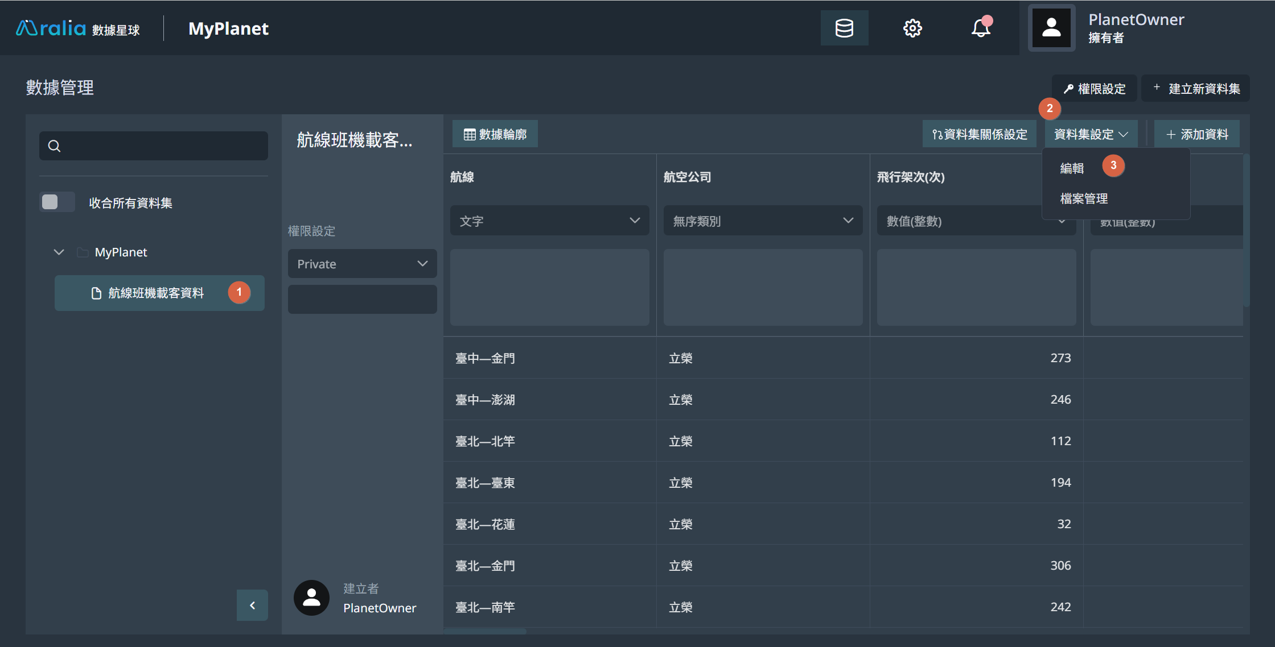1275x647 pixels.
Task: Open the 數據輪廓 tab
Action: coord(495,134)
